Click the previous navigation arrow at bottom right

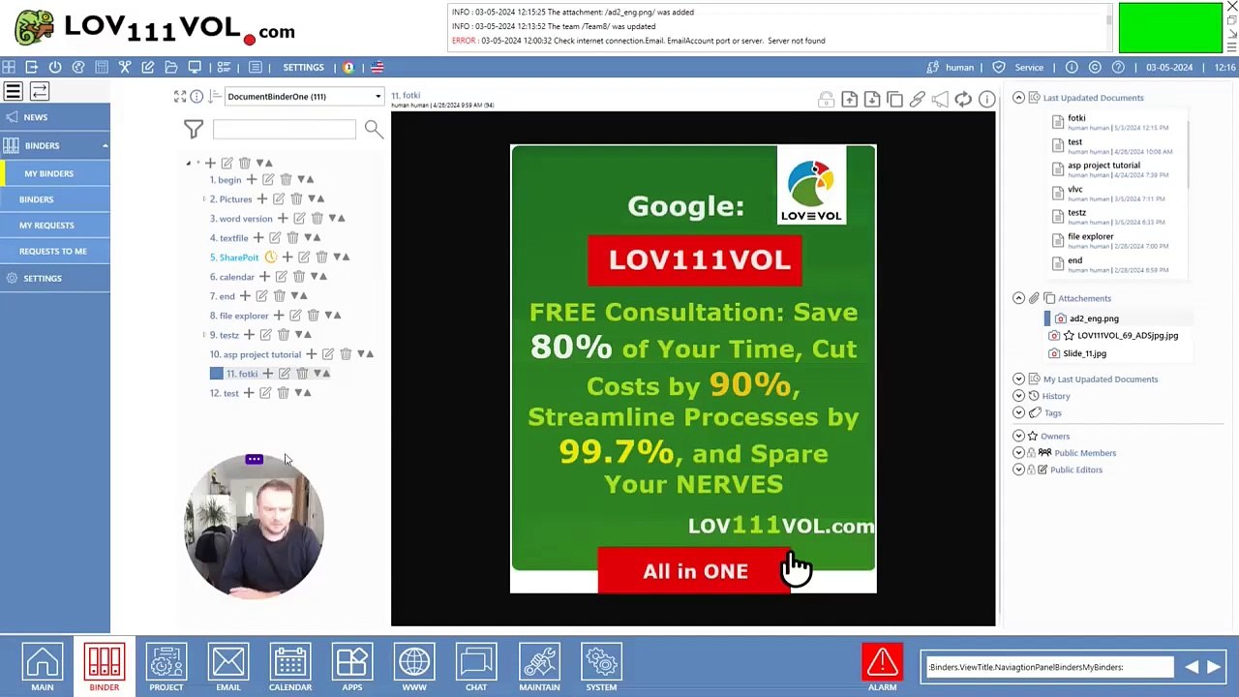(1192, 667)
